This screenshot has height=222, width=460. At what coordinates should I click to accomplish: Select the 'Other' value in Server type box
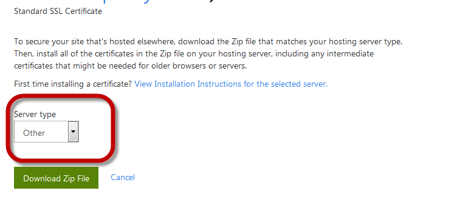(34, 133)
